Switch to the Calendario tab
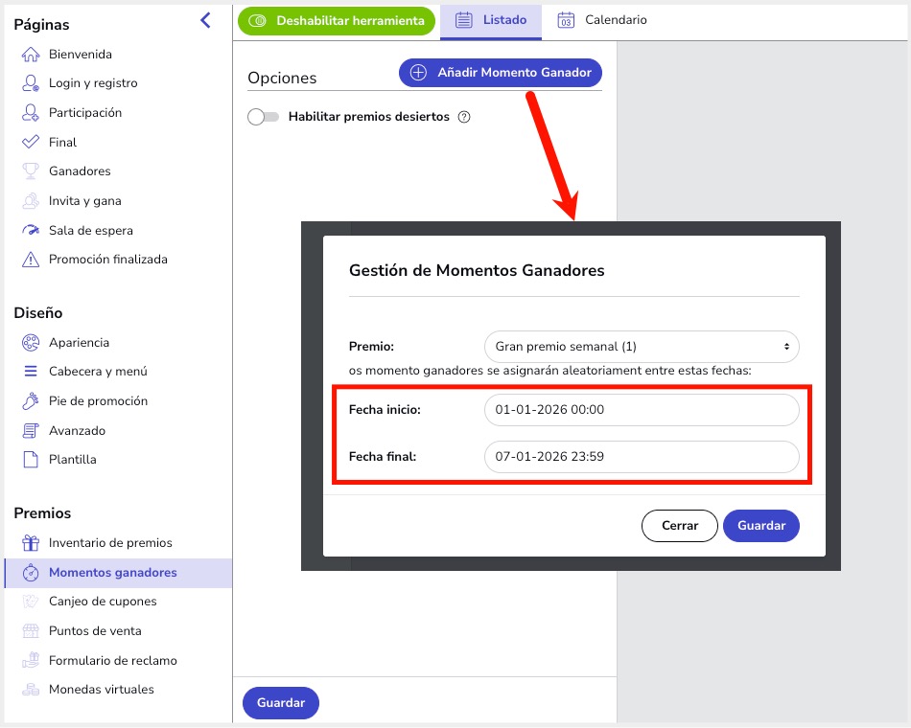911x728 pixels. (602, 20)
